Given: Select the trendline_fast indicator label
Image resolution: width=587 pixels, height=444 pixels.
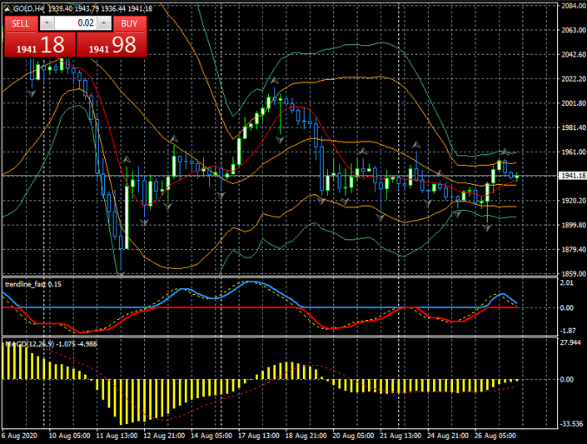Looking at the screenshot, I should (30, 284).
